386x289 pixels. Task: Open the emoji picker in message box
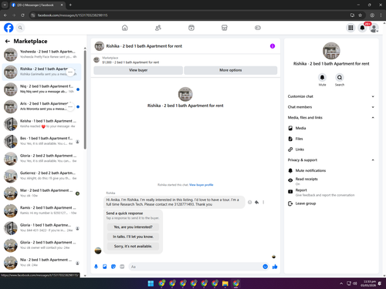pyautogui.click(x=265, y=267)
